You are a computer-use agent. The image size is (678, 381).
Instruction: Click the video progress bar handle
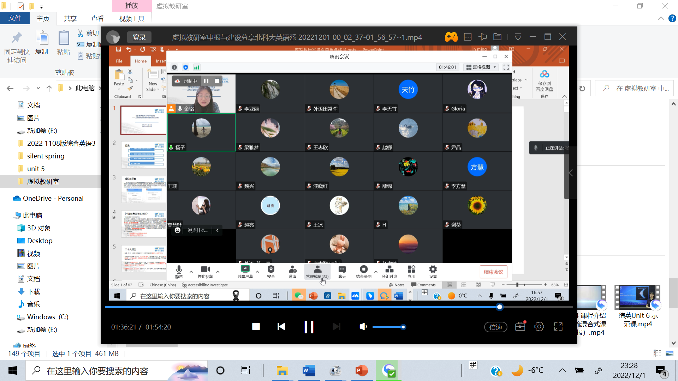(x=499, y=307)
